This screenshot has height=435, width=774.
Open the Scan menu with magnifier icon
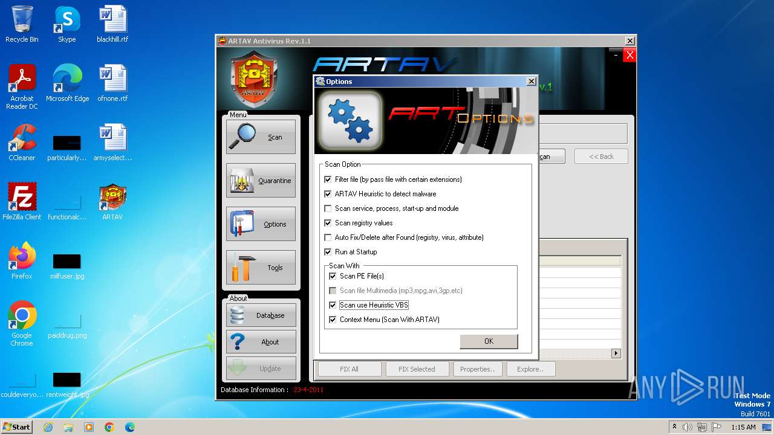[x=261, y=137]
